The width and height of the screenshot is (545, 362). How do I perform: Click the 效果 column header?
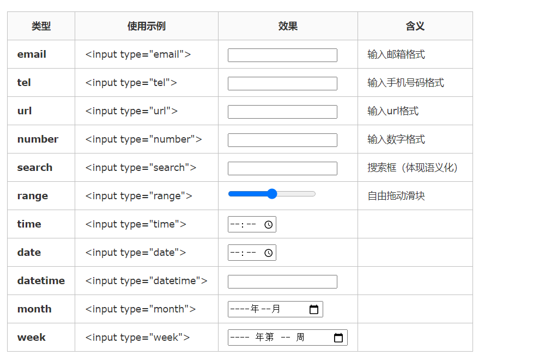pyautogui.click(x=288, y=26)
